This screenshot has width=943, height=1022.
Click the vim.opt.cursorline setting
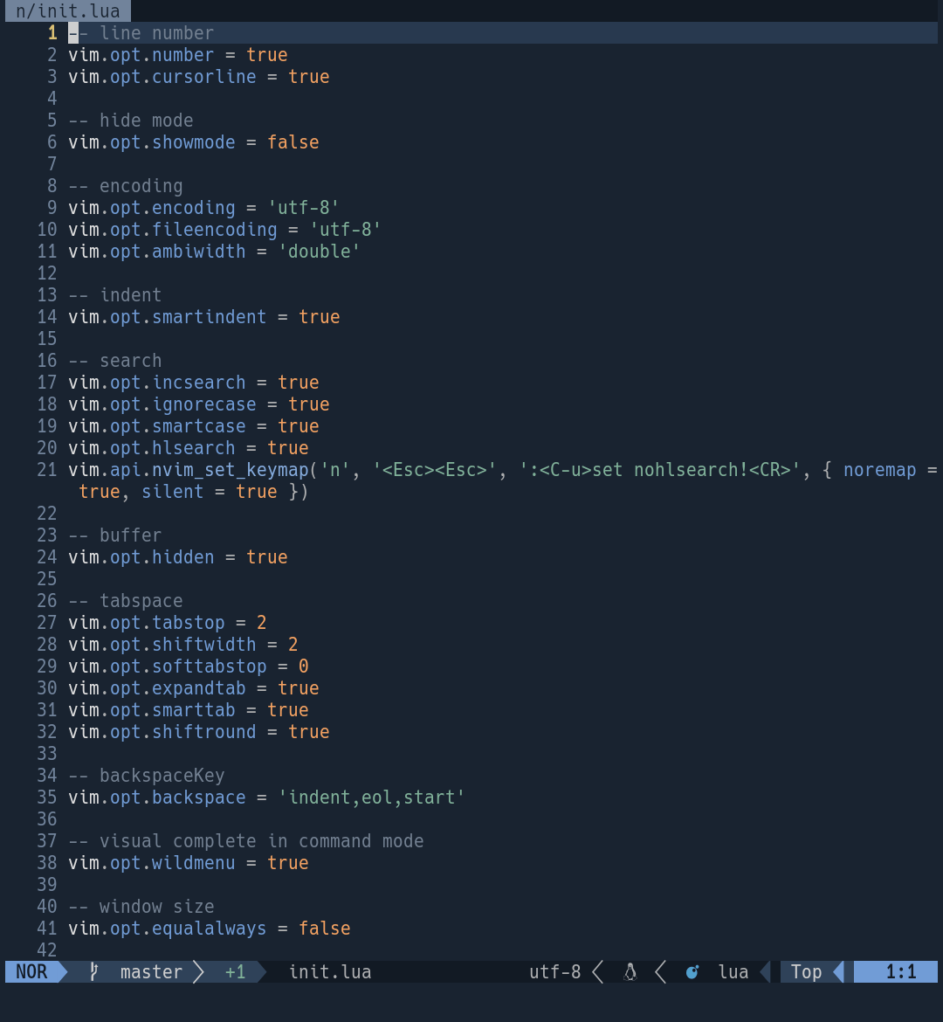[199, 77]
